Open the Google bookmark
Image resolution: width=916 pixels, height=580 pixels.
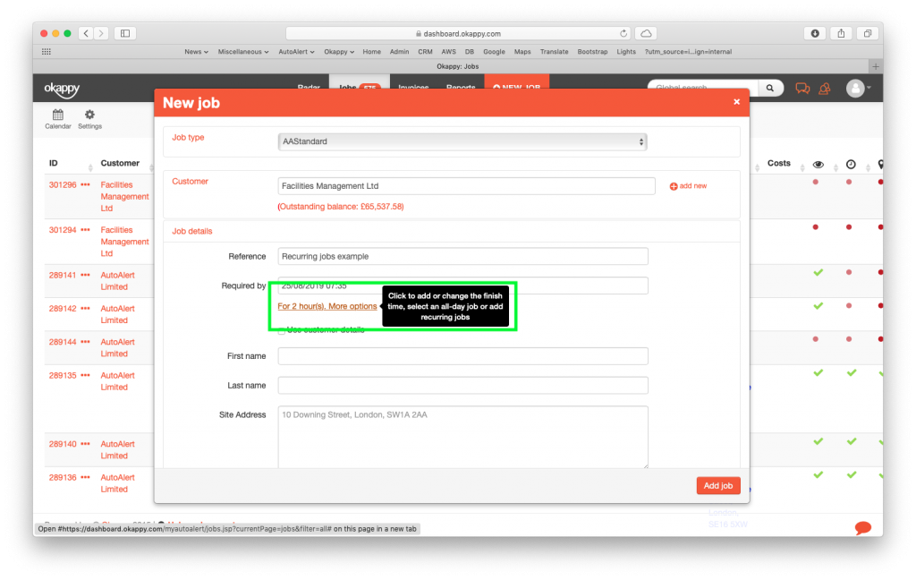pos(494,51)
